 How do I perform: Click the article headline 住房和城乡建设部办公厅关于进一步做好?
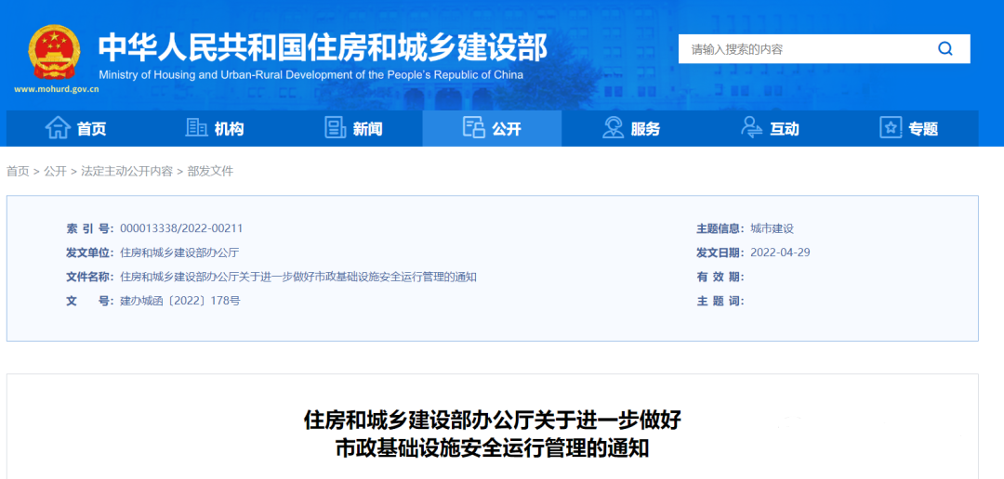pyautogui.click(x=493, y=421)
